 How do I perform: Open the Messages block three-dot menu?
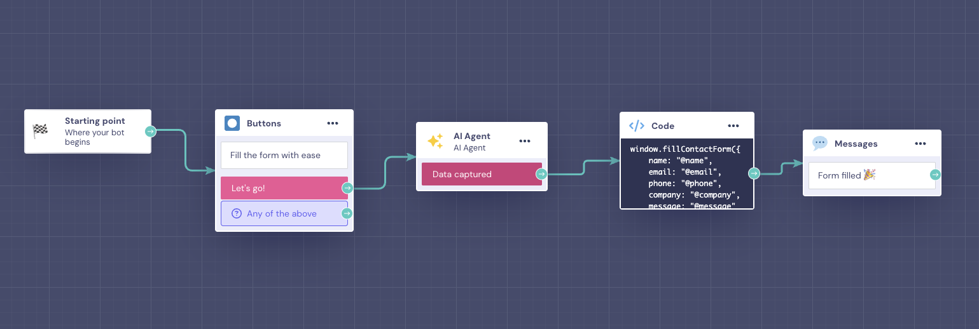point(920,144)
